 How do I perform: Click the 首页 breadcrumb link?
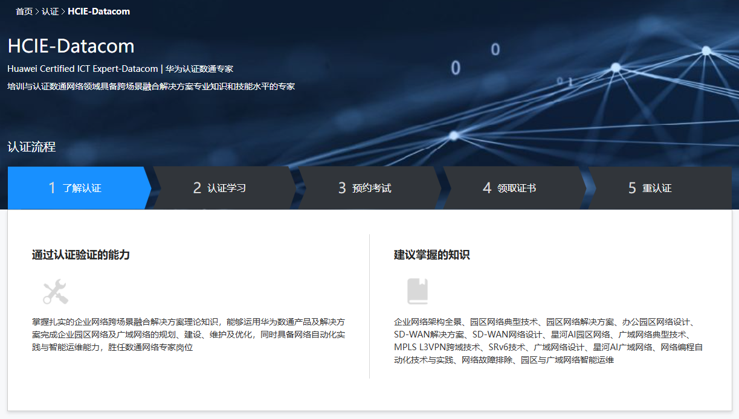[x=24, y=11]
